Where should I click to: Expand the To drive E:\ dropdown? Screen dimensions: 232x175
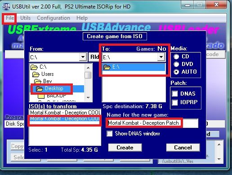(161, 57)
